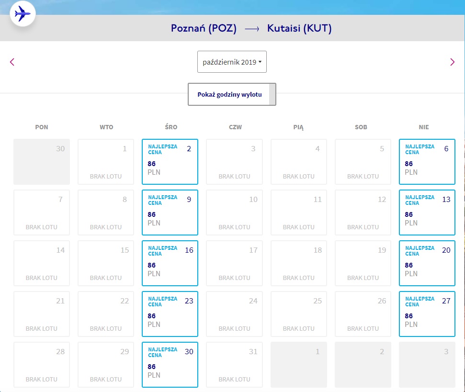Open the październik 2019 month dropdown
Viewport: 465px width, 392px height.
pyautogui.click(x=232, y=62)
